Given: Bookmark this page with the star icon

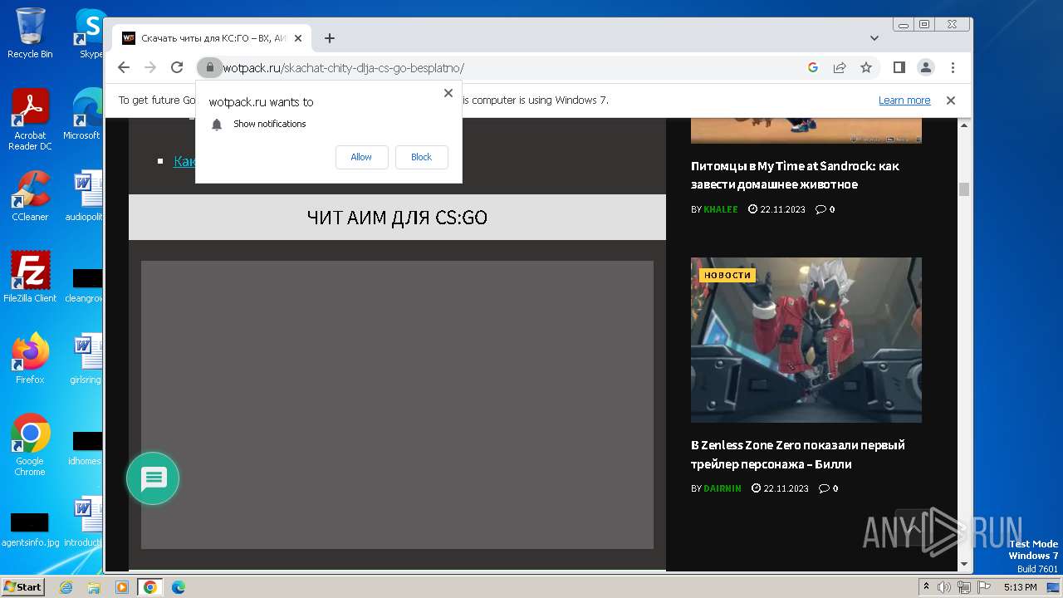Looking at the screenshot, I should click(x=866, y=67).
